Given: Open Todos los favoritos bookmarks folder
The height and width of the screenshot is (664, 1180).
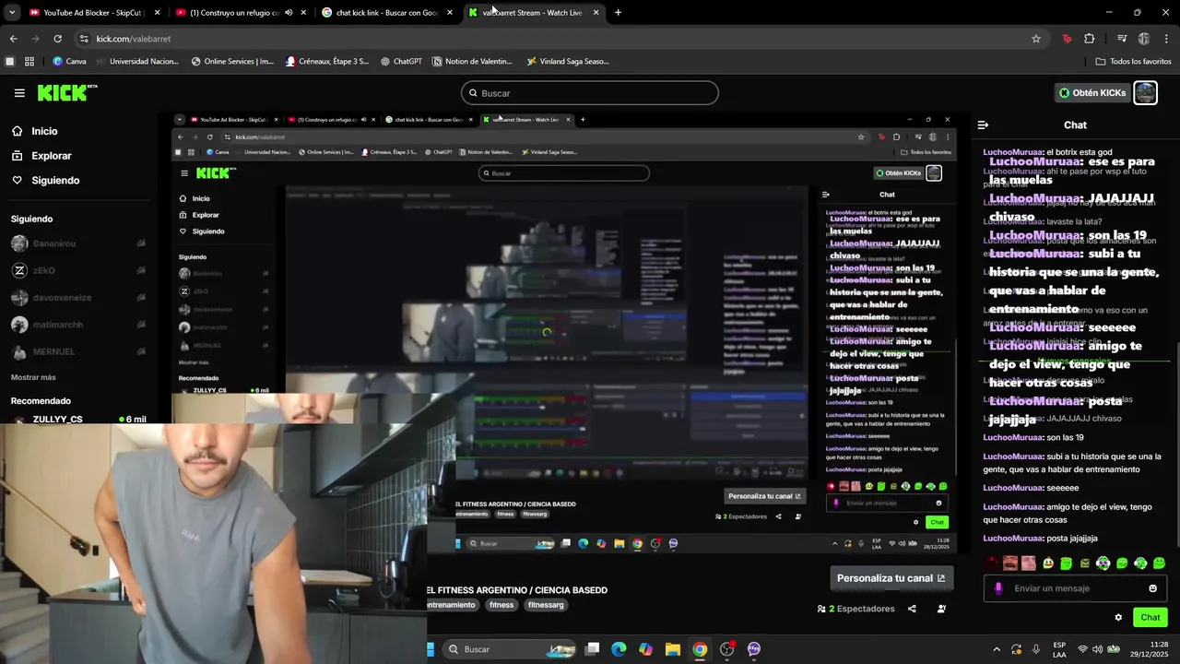Looking at the screenshot, I should coord(1133,62).
